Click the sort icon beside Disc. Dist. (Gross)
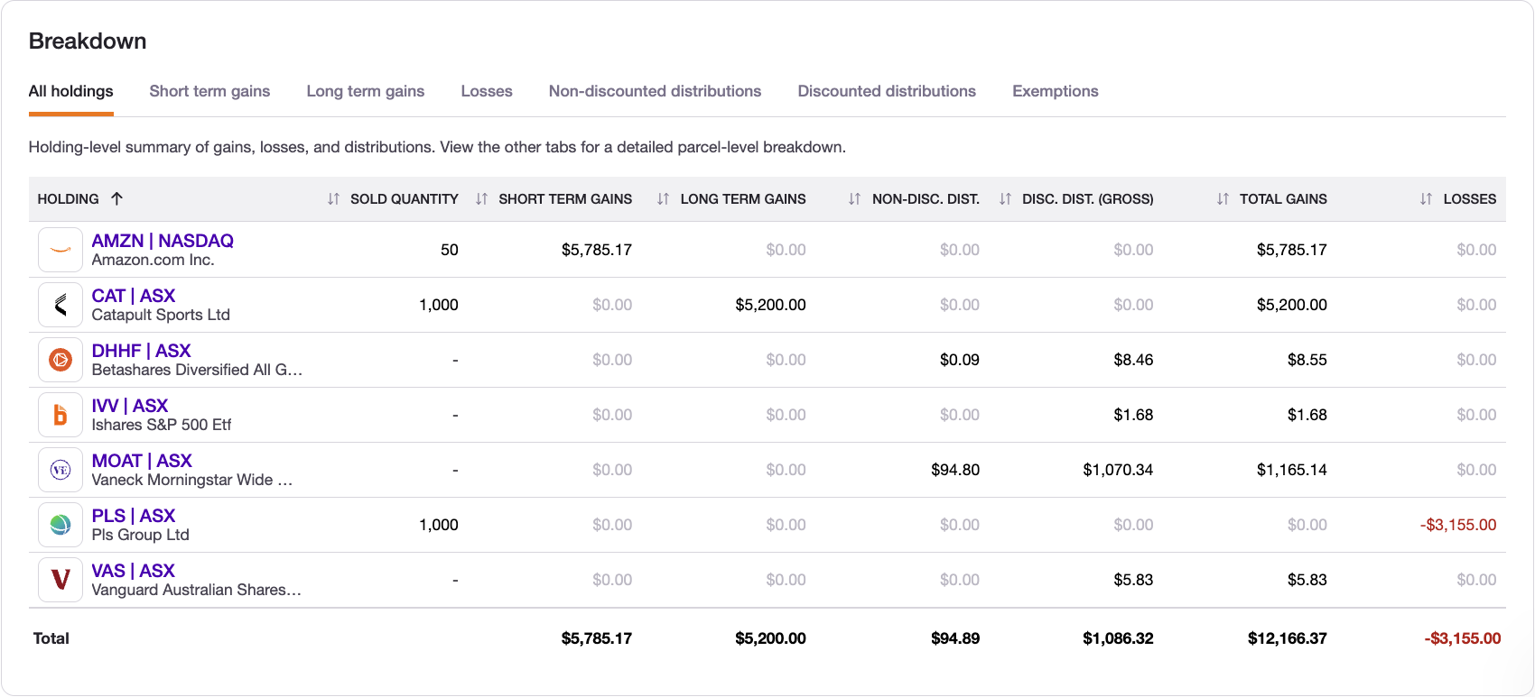The height and width of the screenshot is (697, 1535). pyautogui.click(x=1005, y=199)
